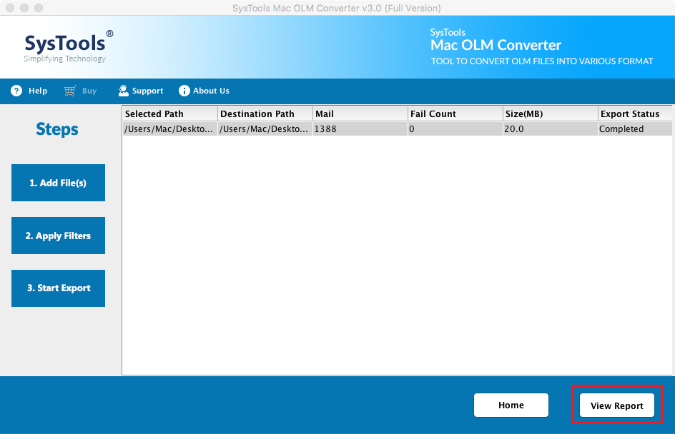Close the window with the leftmost title bar button
The height and width of the screenshot is (434, 675).
[x=10, y=8]
